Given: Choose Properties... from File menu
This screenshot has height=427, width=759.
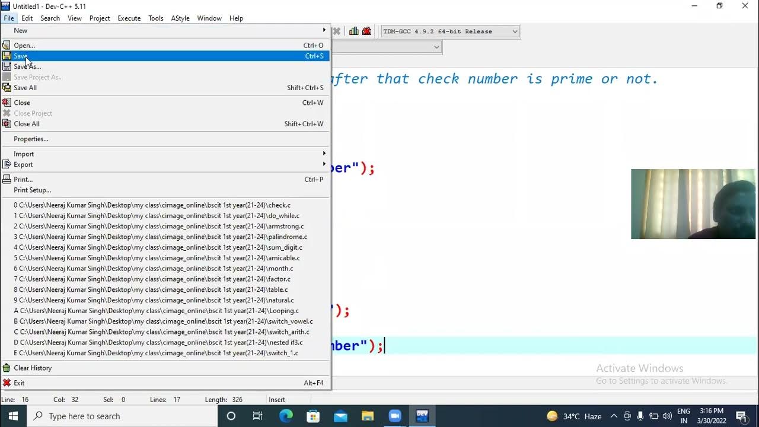Looking at the screenshot, I should pos(165,139).
